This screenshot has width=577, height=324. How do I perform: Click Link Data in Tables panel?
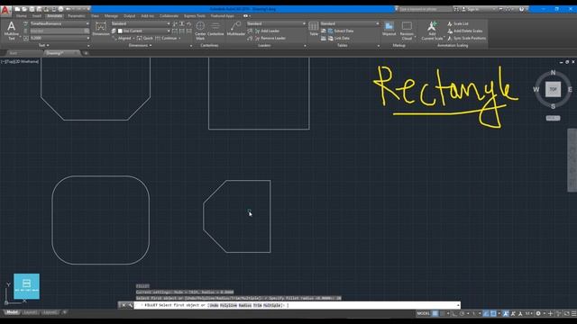coord(339,38)
